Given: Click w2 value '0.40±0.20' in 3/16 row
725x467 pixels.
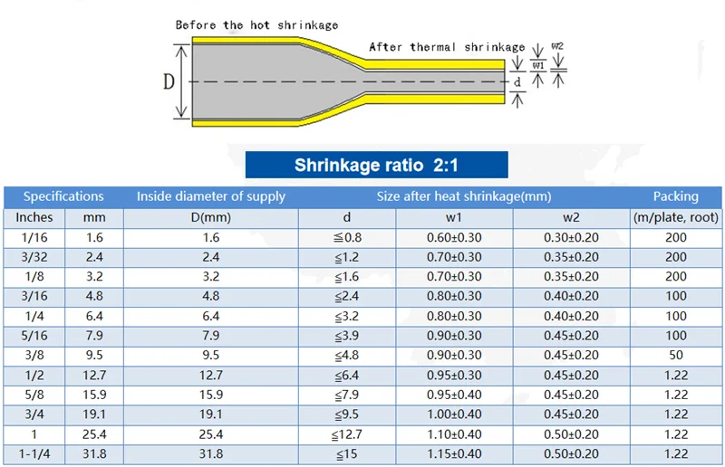Looking at the screenshot, I should click(x=571, y=296).
